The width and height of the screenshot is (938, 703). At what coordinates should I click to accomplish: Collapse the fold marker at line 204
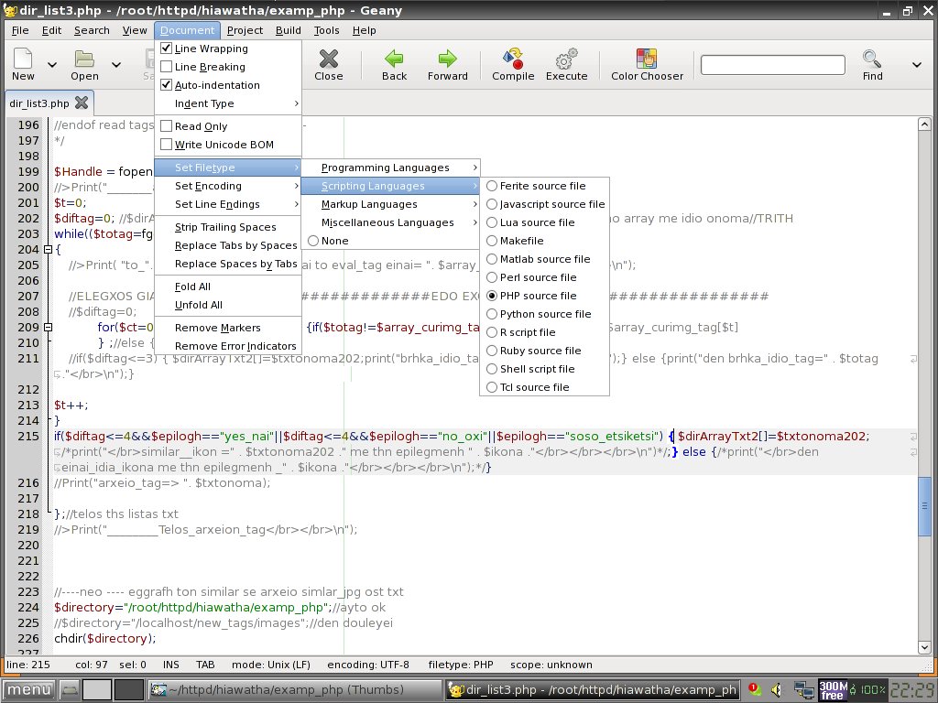48,249
